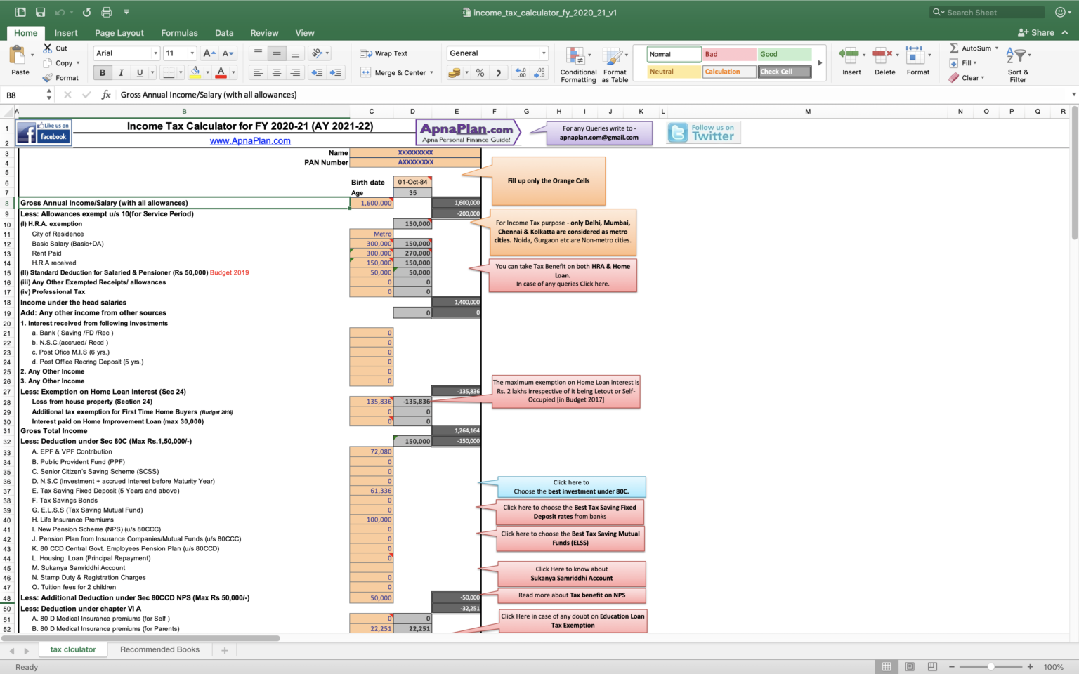
Task: Click the fill color bucket icon
Action: coord(196,72)
